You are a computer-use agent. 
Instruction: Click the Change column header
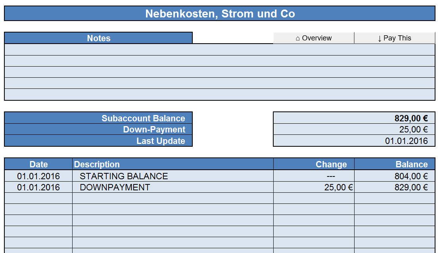(x=314, y=164)
